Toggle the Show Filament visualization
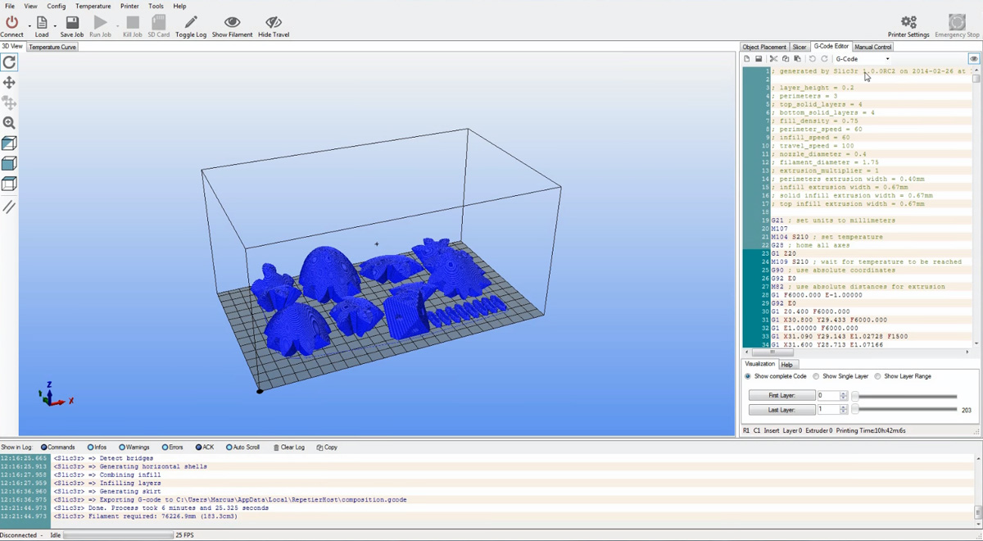Image resolution: width=983 pixels, height=541 pixels. (232, 25)
